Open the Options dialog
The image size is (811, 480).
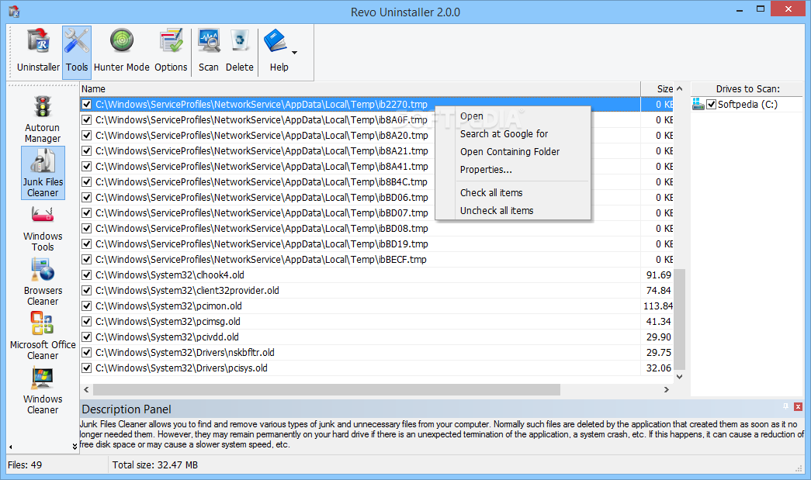click(x=171, y=52)
